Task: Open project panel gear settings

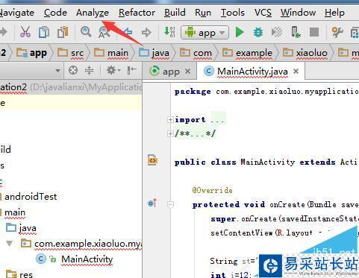Action: 113,71
